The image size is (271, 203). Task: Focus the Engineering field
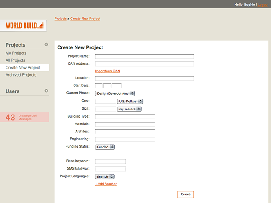tap(125, 139)
